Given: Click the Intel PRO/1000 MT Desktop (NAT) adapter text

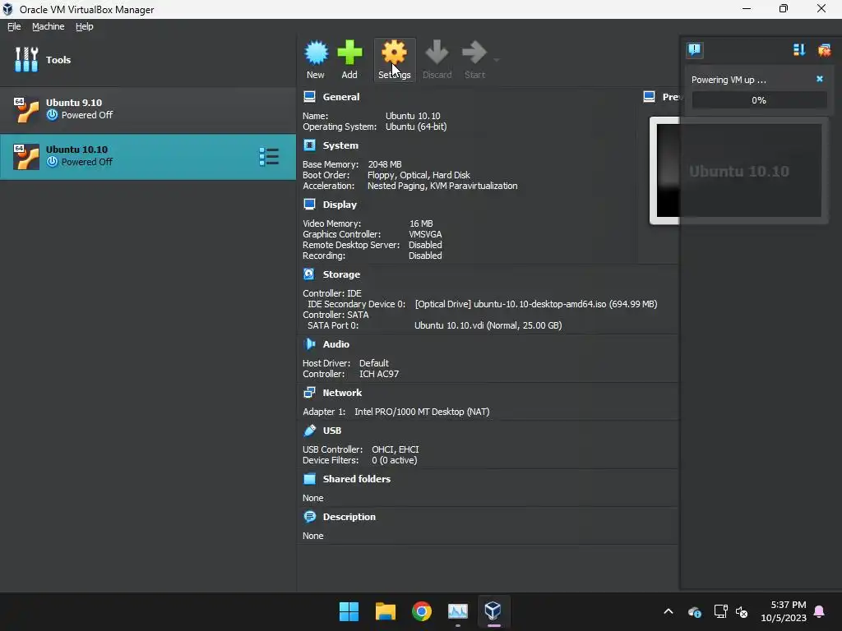Looking at the screenshot, I should pyautogui.click(x=422, y=412).
